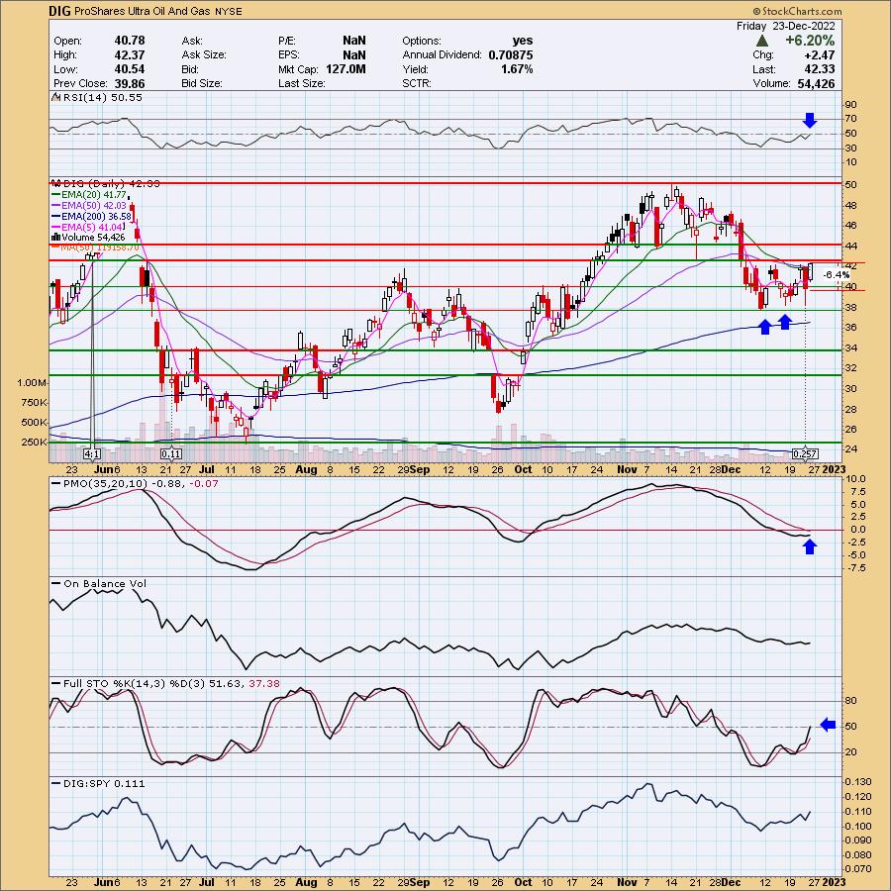This screenshot has width=891, height=891.
Task: Click the 4:1 marker on volume axis
Action: (92, 454)
